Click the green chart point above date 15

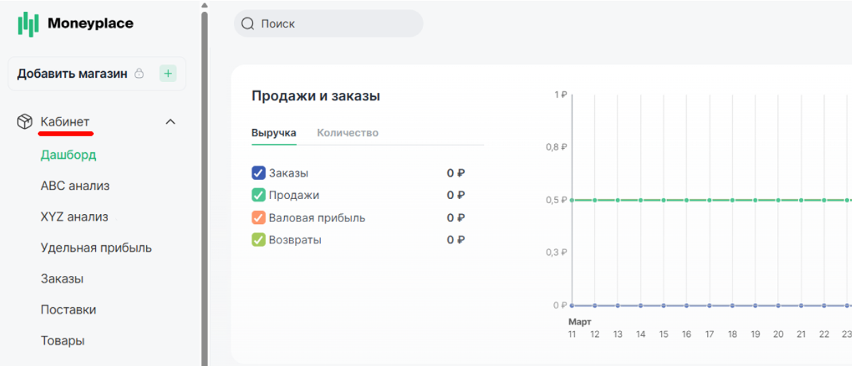click(x=664, y=200)
